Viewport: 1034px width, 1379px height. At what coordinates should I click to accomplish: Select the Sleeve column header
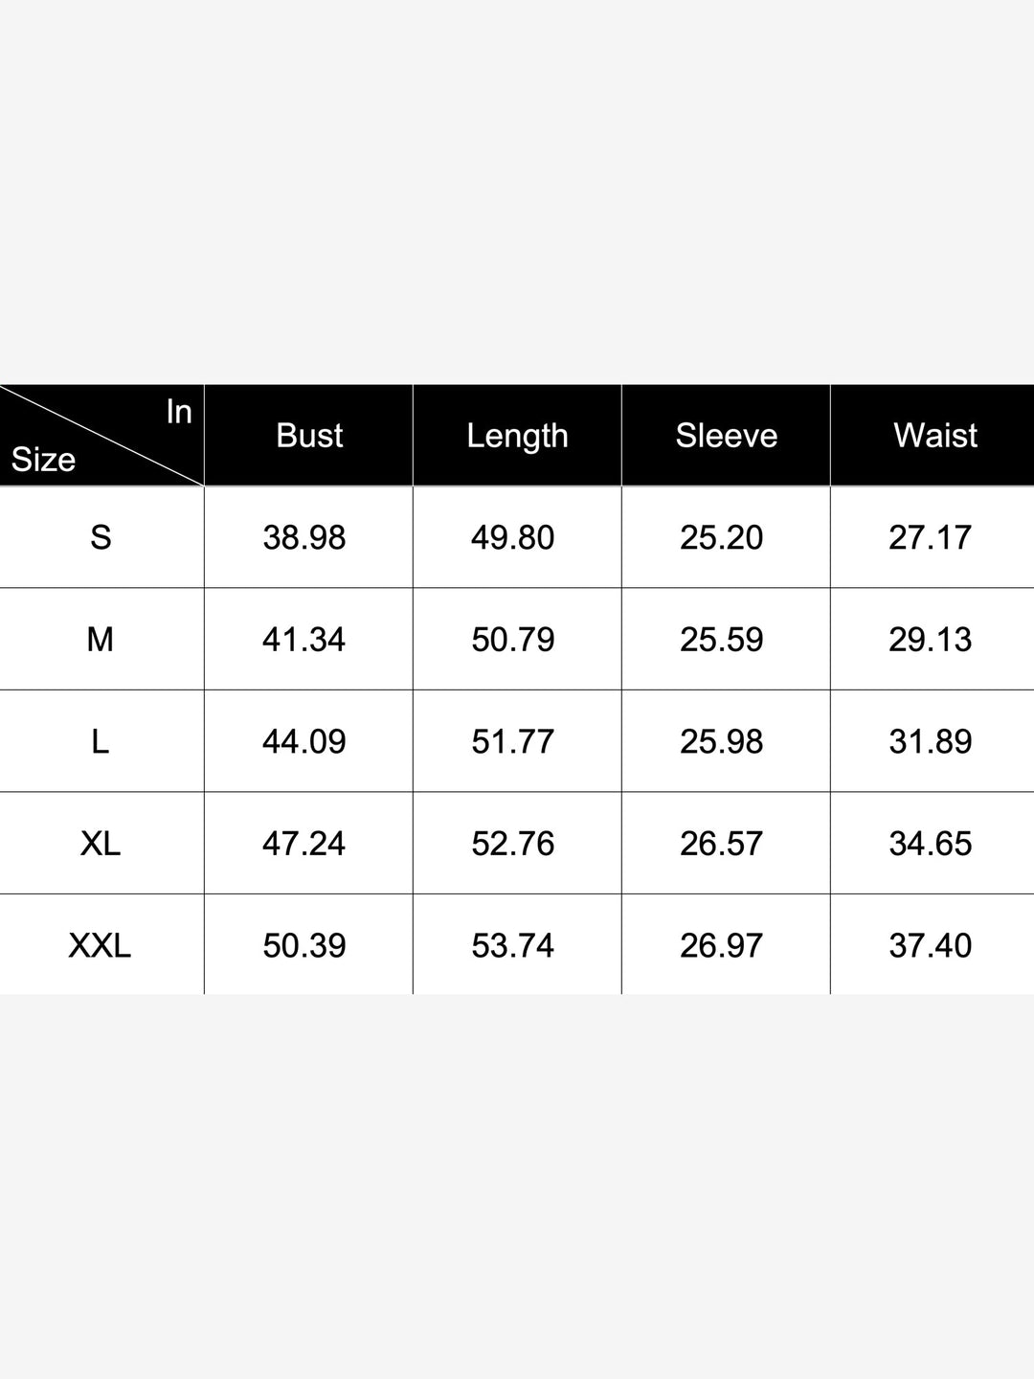coord(726,436)
